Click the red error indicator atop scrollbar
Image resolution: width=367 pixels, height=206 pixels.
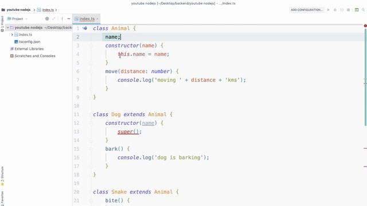point(365,26)
